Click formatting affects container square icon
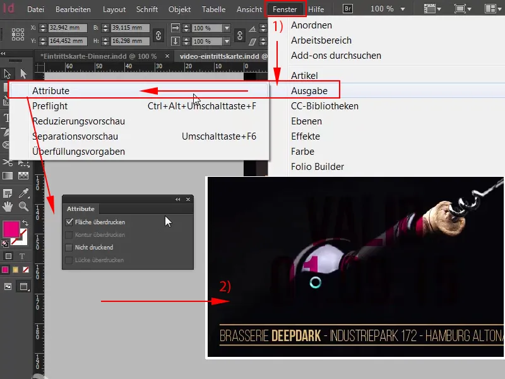Screen dimensions: 505x379 pos(8,256)
